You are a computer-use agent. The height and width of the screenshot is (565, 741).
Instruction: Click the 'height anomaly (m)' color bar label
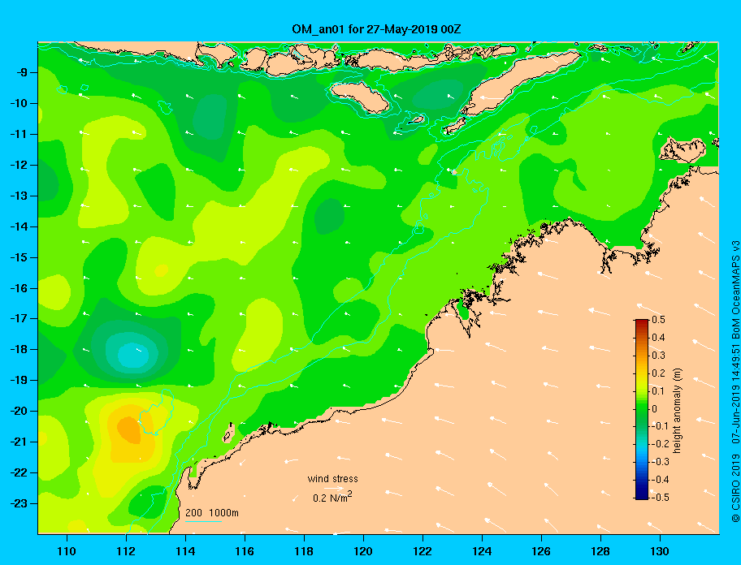(x=678, y=411)
